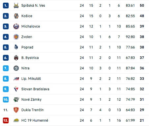Viewport: 149px width, 126px height.
Task: Click Košice points total 48
Action: click(x=142, y=16)
